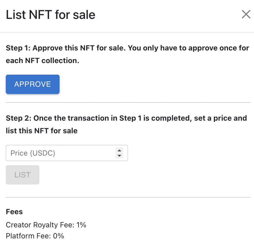Click the "Platform Fee" label
Screen dimensions: 254x246
tap(28, 236)
